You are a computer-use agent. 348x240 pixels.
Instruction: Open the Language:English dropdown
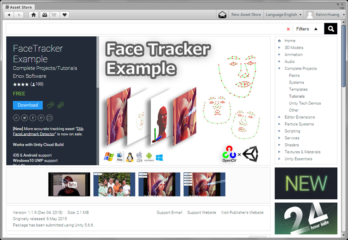click(x=284, y=15)
